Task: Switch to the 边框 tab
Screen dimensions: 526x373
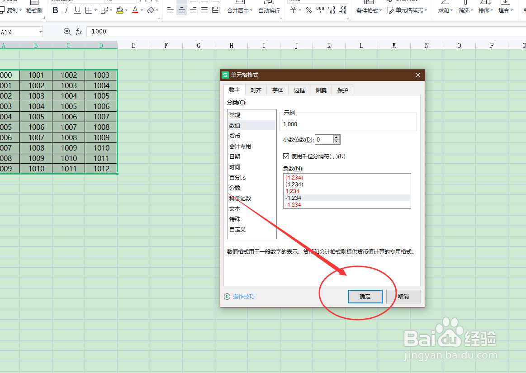Action: pos(299,90)
